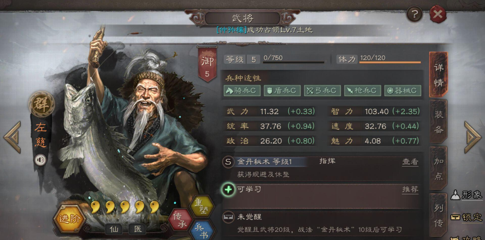Viewport: 485px width, 240px height.
Task: Click 查看 link for 金丹秘术
Action: [410, 162]
